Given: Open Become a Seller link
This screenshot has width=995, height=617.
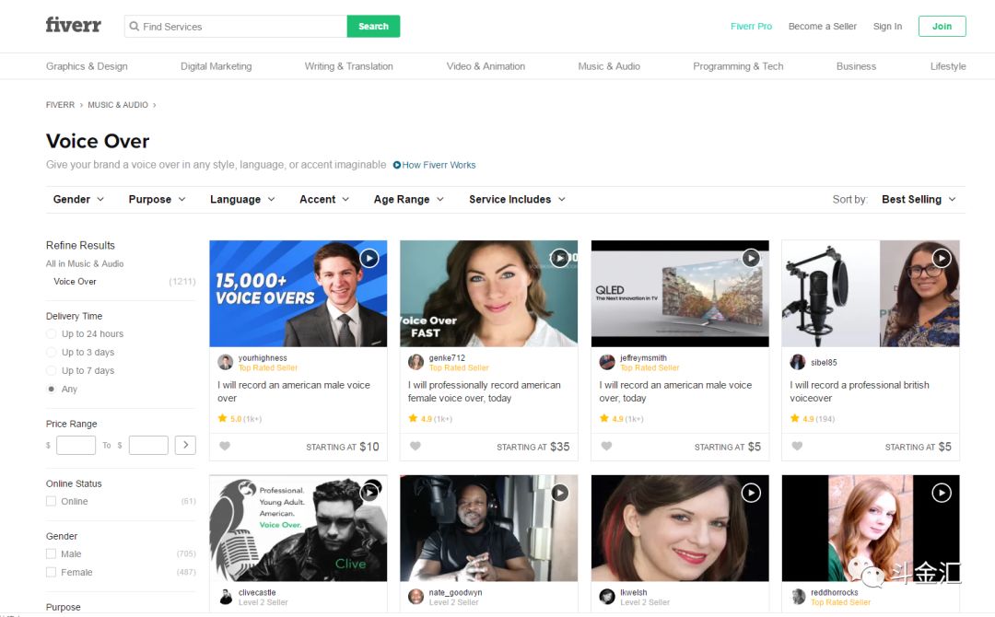Looking at the screenshot, I should pos(823,26).
